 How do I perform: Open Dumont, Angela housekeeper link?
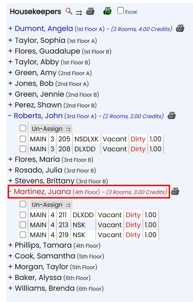(x=44, y=29)
